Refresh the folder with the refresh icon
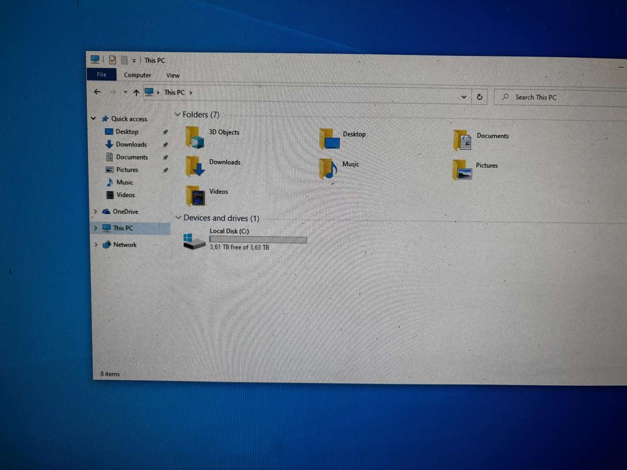Viewport: 627px width, 470px height. tap(480, 97)
